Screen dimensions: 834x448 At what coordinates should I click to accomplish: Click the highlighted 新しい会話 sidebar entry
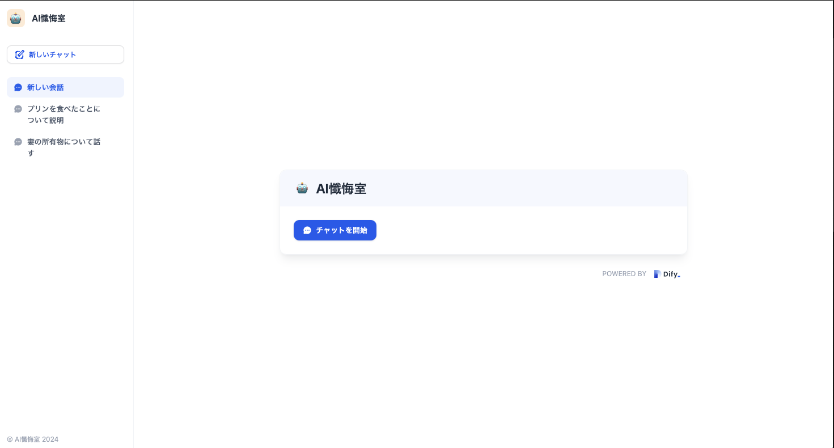coord(65,87)
